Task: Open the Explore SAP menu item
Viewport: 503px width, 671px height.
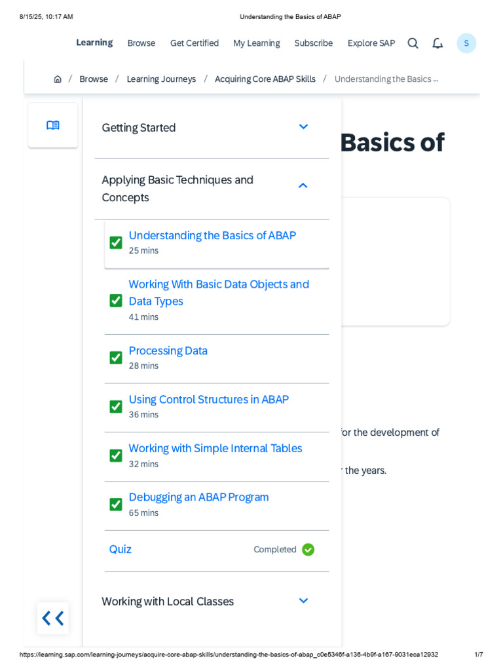Action: (371, 43)
